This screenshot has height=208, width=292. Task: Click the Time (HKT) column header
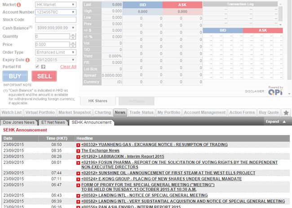pos(57,138)
